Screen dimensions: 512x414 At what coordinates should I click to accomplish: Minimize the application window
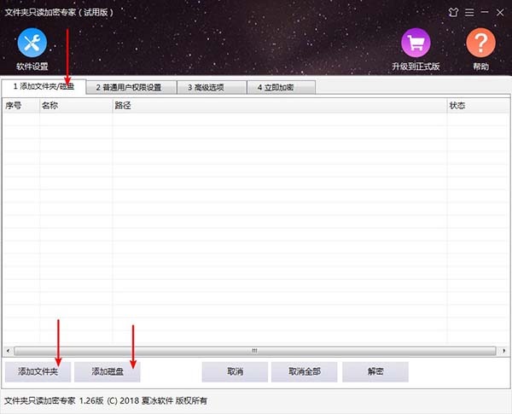point(484,12)
